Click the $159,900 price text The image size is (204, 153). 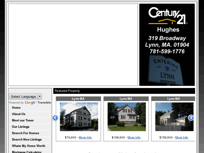point(166,137)
